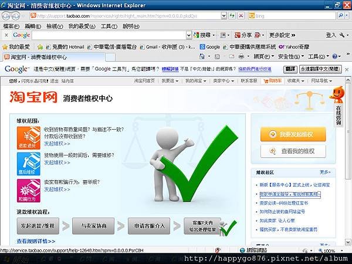The height and width of the screenshot is (264, 352).
Task: Click 发起维权>> under the refund question
Action: [x=57, y=144]
